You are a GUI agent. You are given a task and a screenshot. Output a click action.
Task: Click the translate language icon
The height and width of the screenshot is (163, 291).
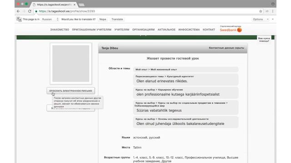pos(19,19)
